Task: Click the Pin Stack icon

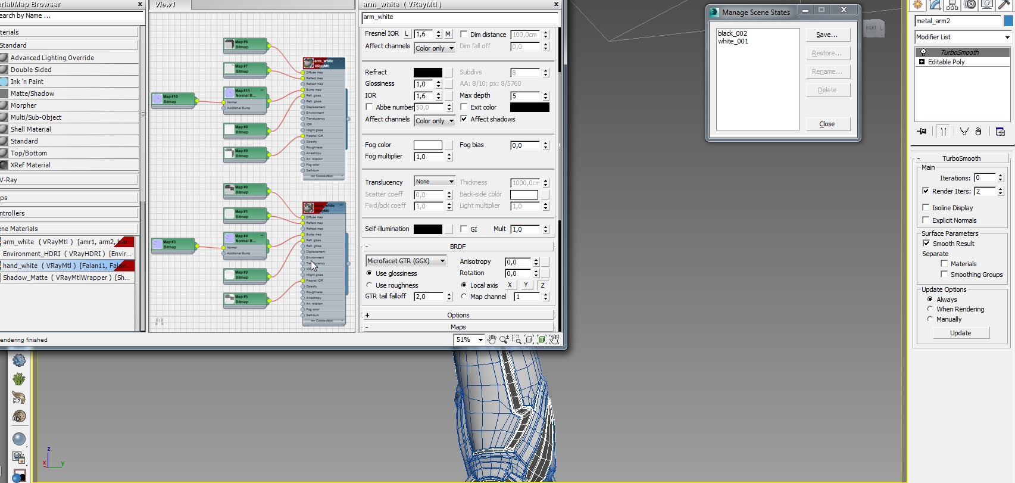Action: pyautogui.click(x=922, y=132)
